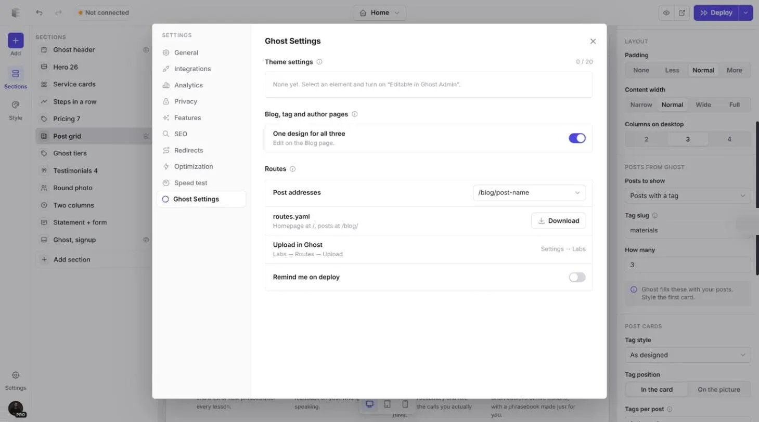Download the routes.yaml file
Viewport: 759px width, 422px height.
(558, 221)
